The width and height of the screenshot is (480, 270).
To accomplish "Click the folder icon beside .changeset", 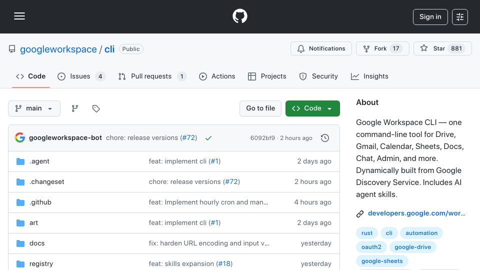I will point(20,182).
